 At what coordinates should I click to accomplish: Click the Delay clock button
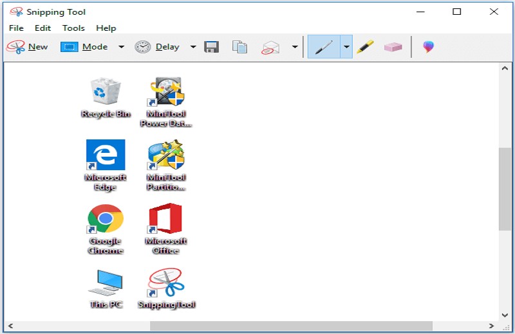tap(157, 47)
